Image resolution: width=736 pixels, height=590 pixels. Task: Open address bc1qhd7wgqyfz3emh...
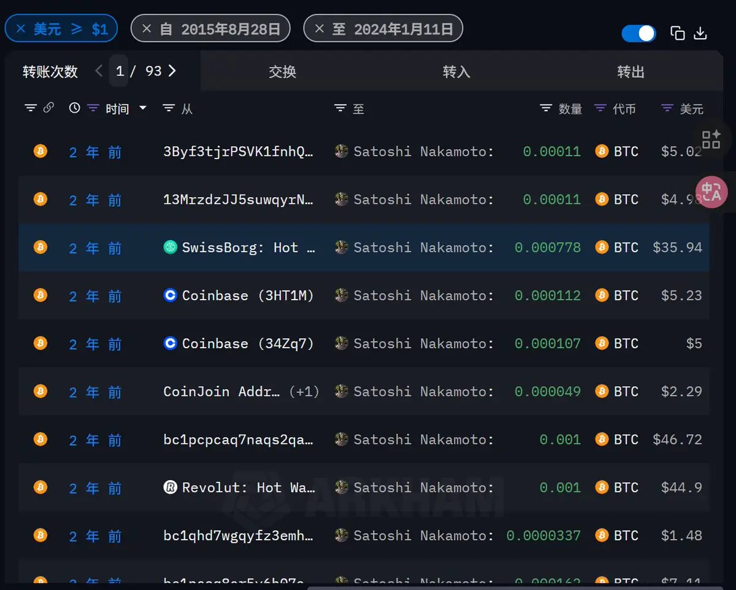tap(239, 535)
